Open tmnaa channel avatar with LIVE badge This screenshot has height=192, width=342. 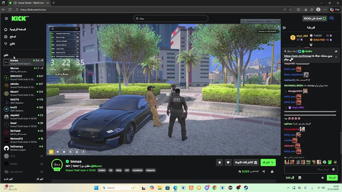57,165
